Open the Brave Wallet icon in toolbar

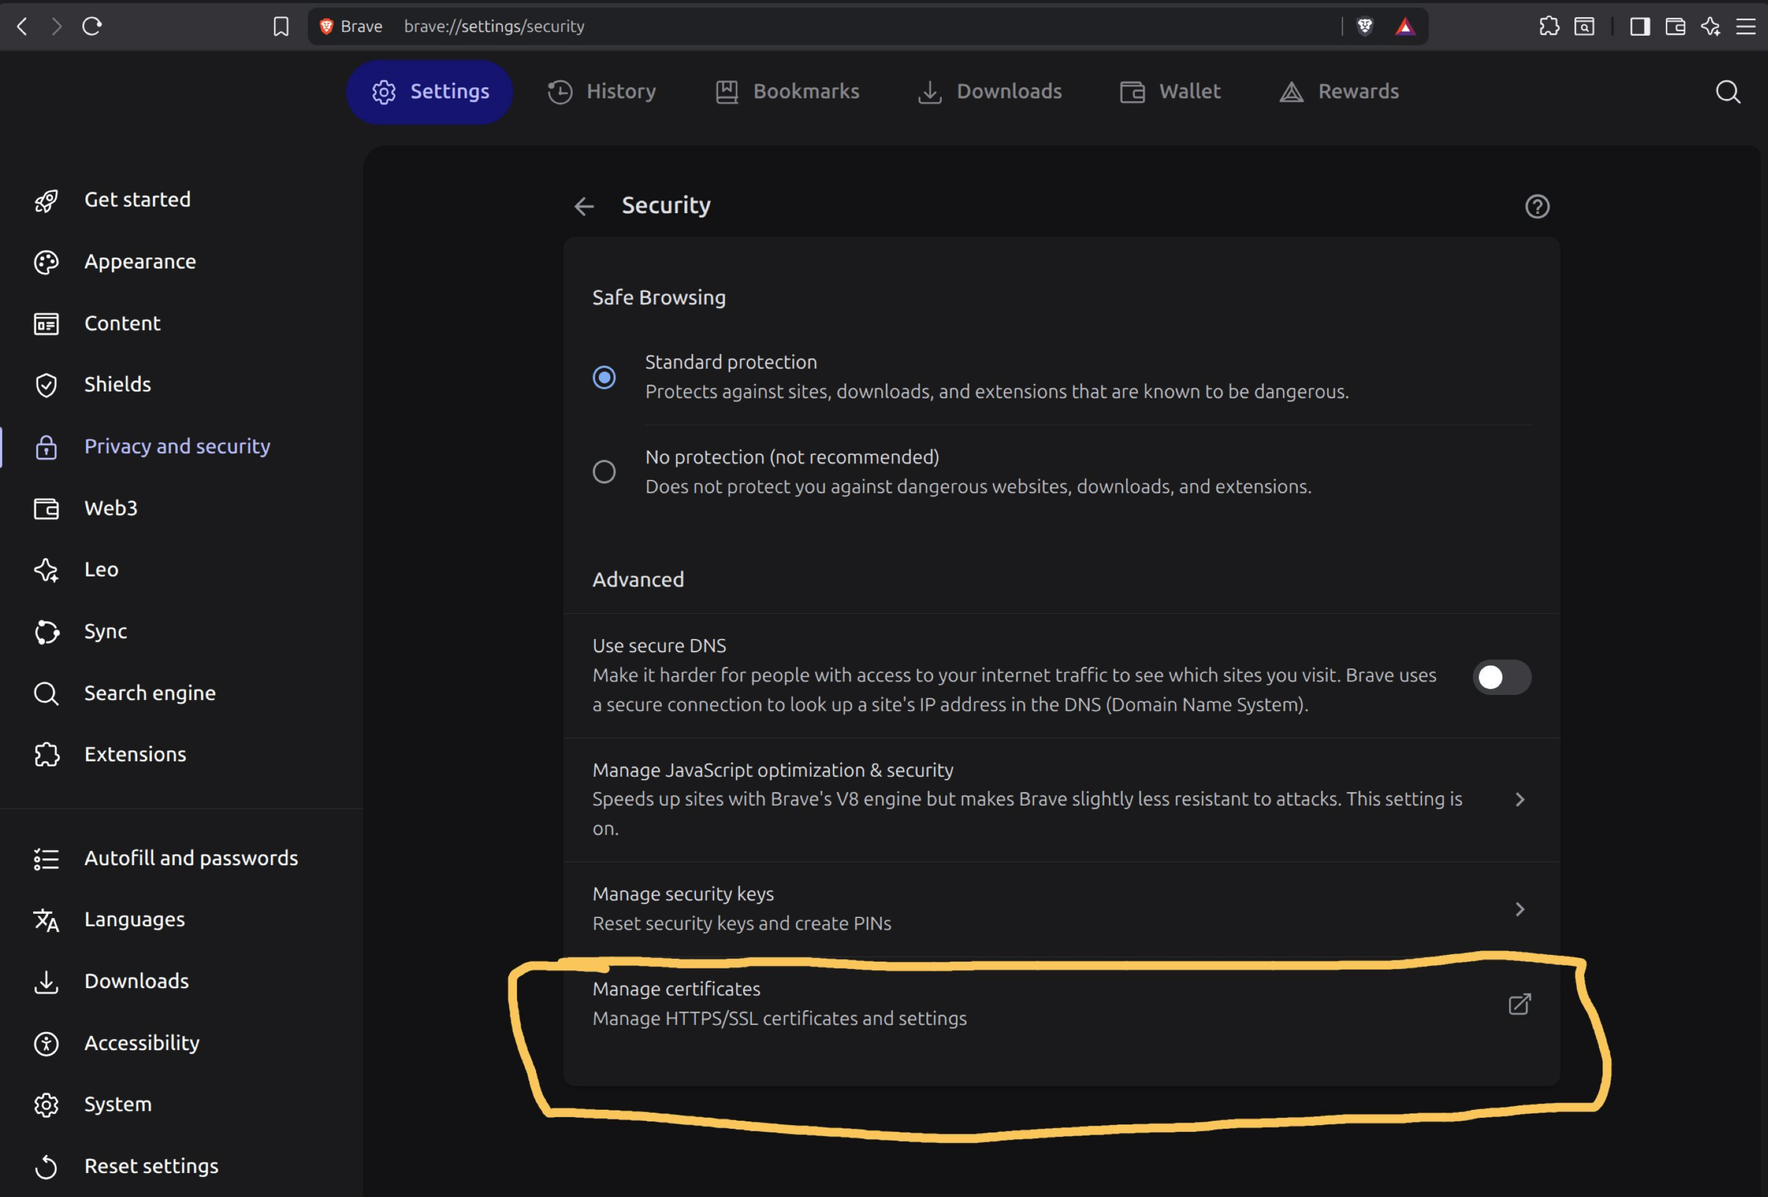[x=1675, y=26]
